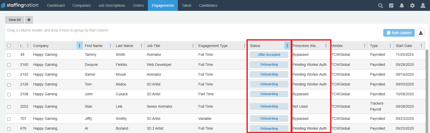The image size is (430, 133).
Task: Open the Job Title column menu
Action: click(193, 46)
